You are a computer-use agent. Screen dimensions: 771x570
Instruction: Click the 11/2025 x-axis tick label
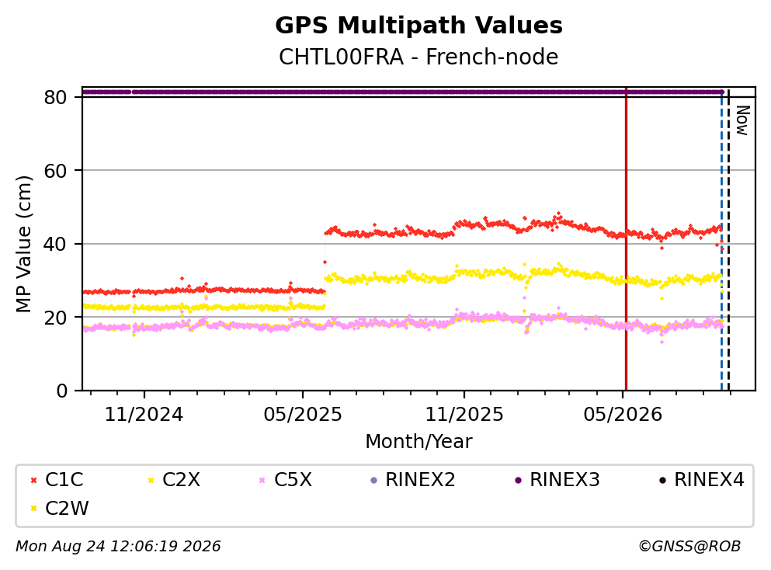coord(464,415)
